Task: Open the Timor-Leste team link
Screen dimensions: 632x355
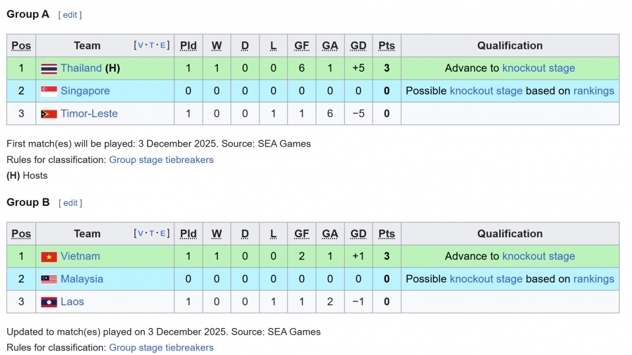Action: [89, 114]
